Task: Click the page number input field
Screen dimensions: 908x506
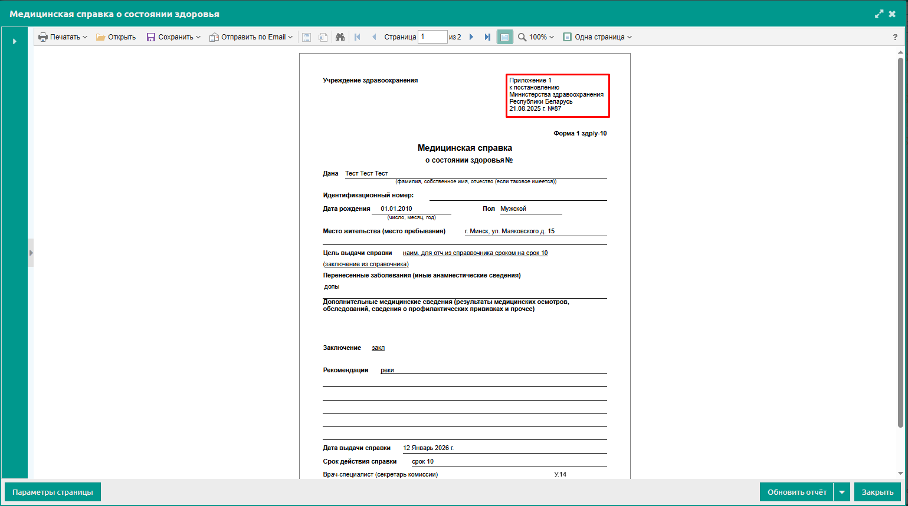Action: click(x=432, y=37)
